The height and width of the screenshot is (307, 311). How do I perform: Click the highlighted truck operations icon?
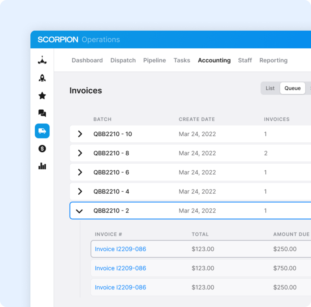[x=42, y=131]
